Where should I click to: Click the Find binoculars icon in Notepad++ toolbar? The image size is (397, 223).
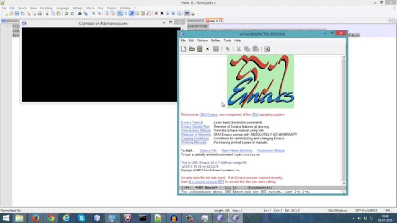pyautogui.click(x=80, y=14)
